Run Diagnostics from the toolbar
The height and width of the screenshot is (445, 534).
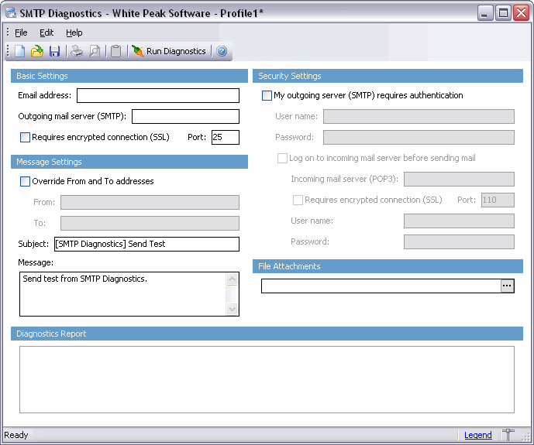pos(169,51)
